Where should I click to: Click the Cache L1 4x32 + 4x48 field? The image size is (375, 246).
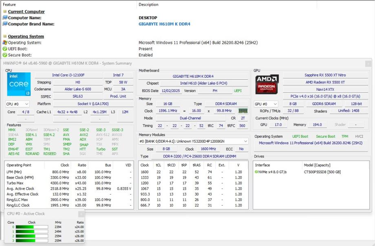(x=67, y=112)
